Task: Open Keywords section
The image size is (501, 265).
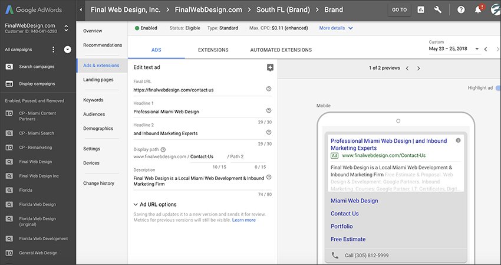Action: point(93,100)
